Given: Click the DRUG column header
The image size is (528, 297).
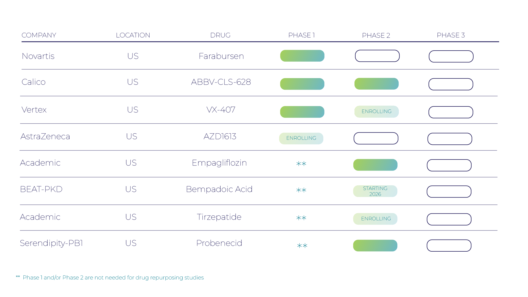Looking at the screenshot, I should (220, 35).
